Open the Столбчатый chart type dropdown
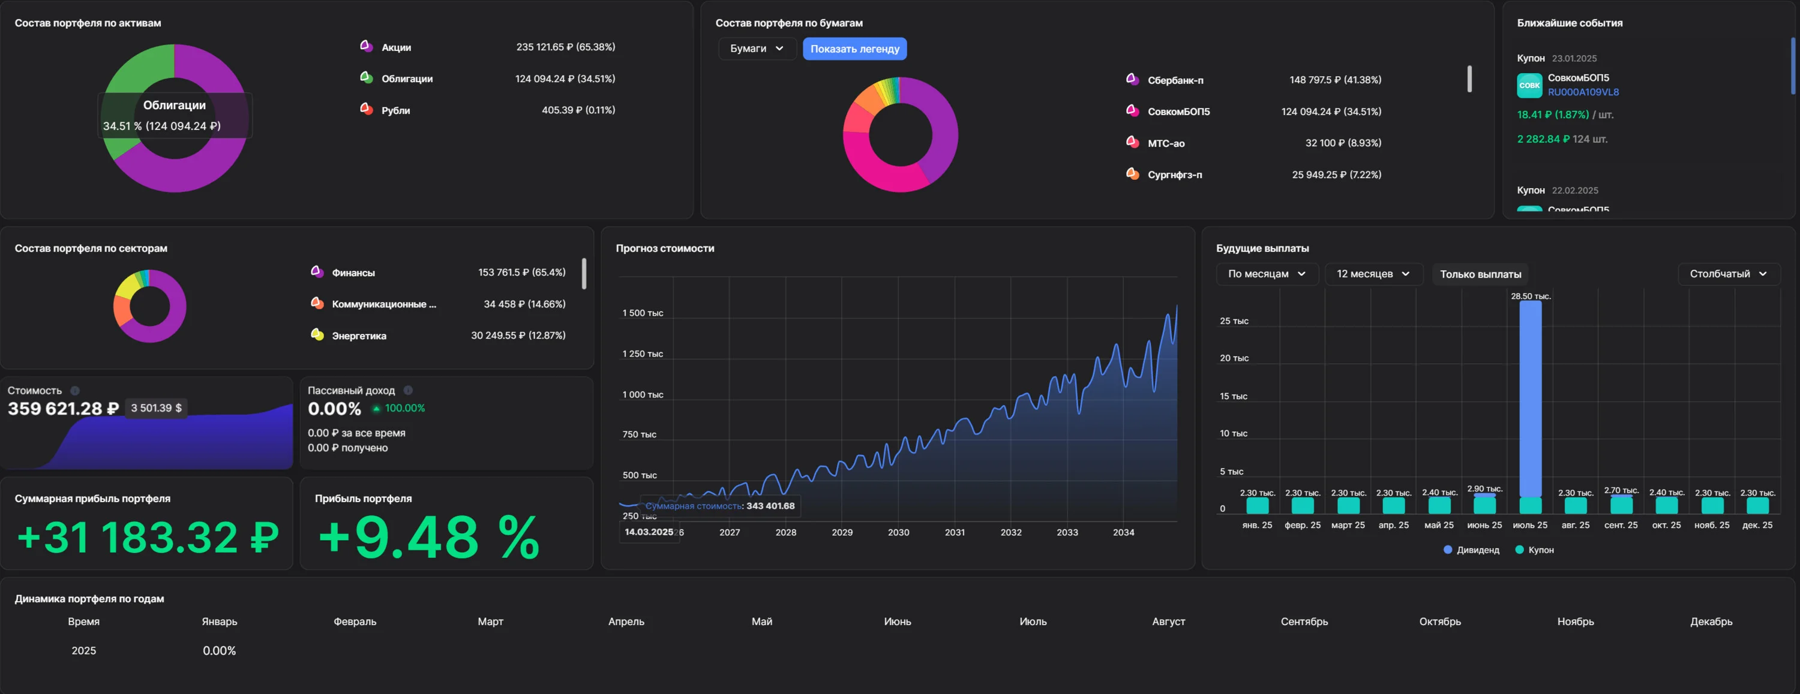The image size is (1800, 694). tap(1729, 274)
